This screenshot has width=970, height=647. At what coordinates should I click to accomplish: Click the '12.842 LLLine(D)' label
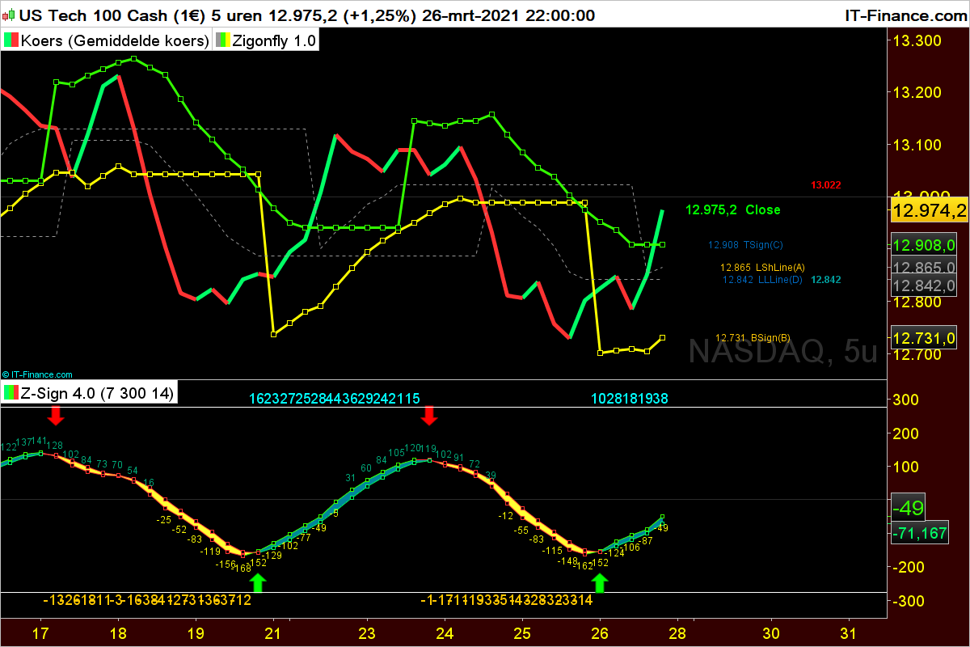pyautogui.click(x=762, y=280)
